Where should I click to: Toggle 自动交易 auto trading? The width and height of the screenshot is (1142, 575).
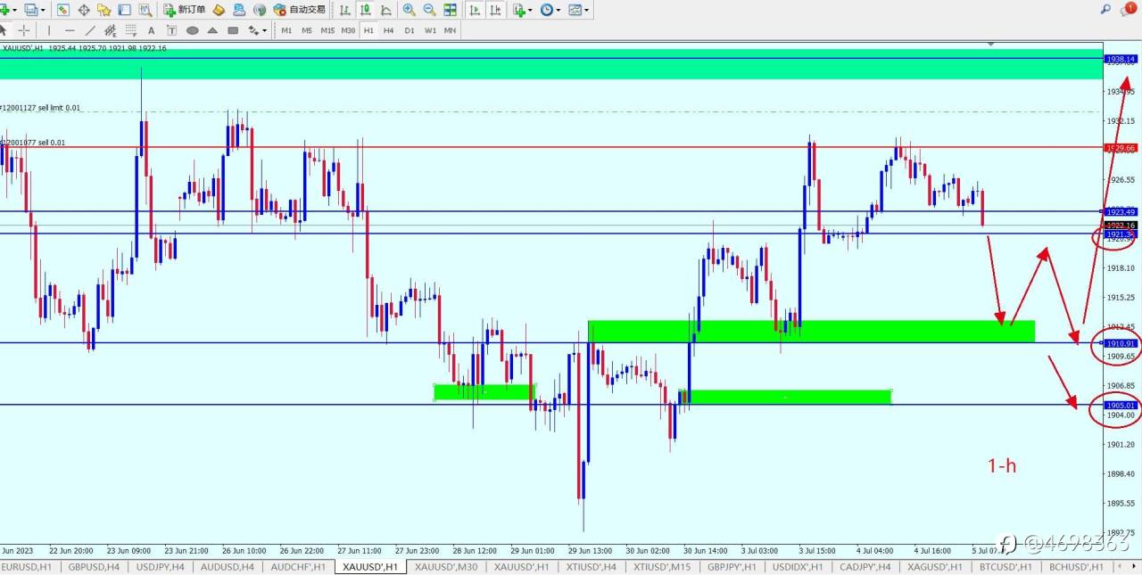[x=300, y=10]
